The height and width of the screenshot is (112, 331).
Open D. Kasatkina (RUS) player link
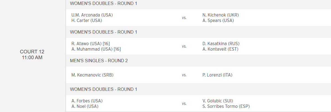(221, 43)
